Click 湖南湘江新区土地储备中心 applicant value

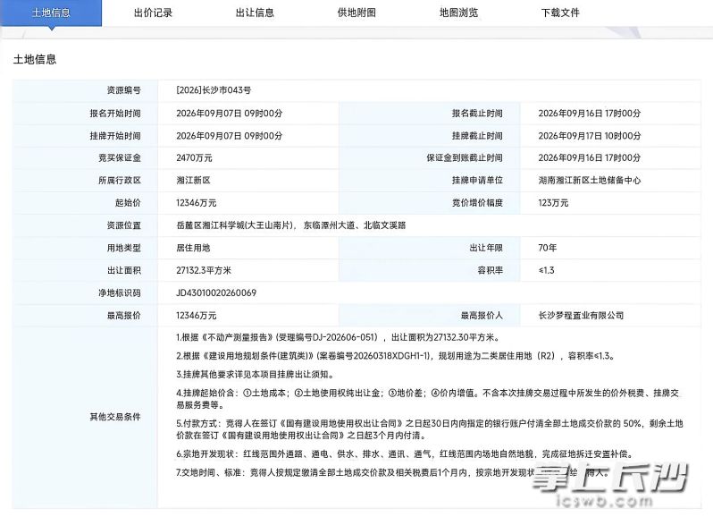pyautogui.click(x=590, y=180)
